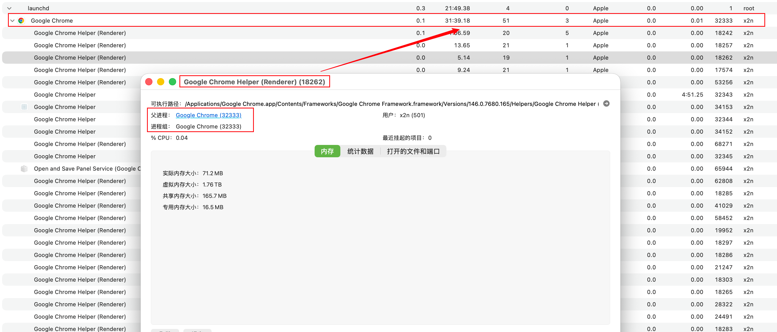Click the % CPU 0.04 value
This screenshot has width=777, height=332.
182,138
